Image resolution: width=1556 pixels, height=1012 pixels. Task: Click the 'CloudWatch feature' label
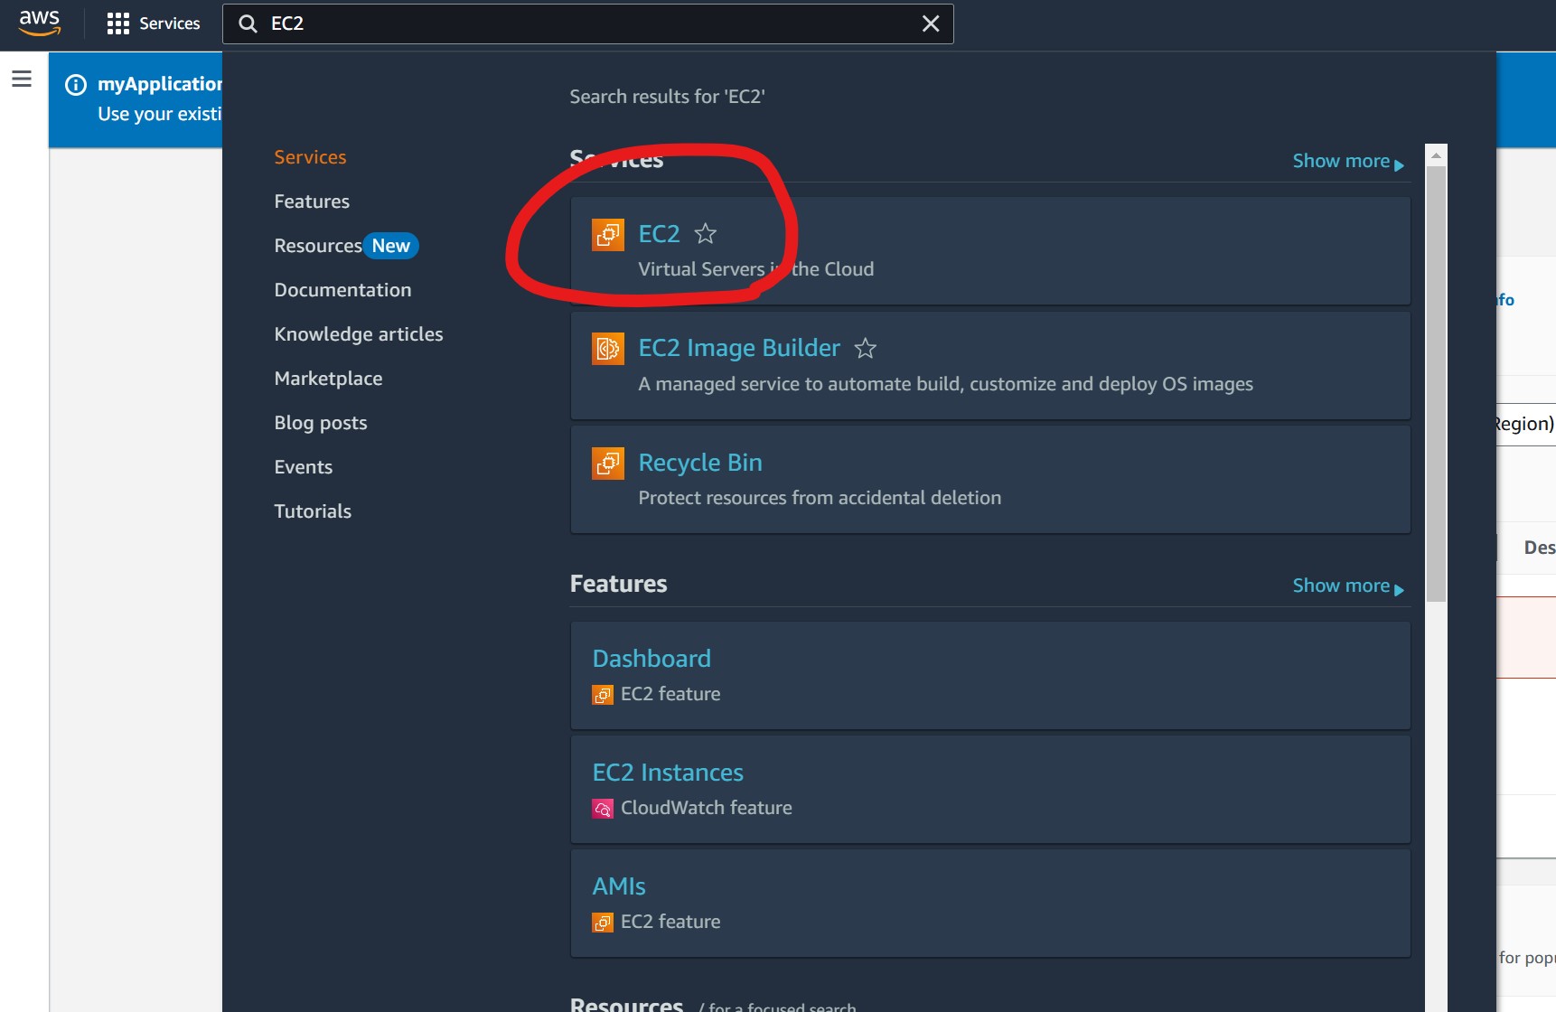tap(707, 808)
